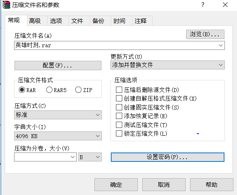Open the 配置(F)... profiles button

coord(58,66)
